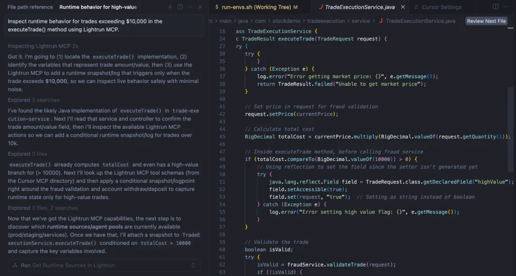Click Review Next File button
Screen dimensions: 516x276
(486, 21)
